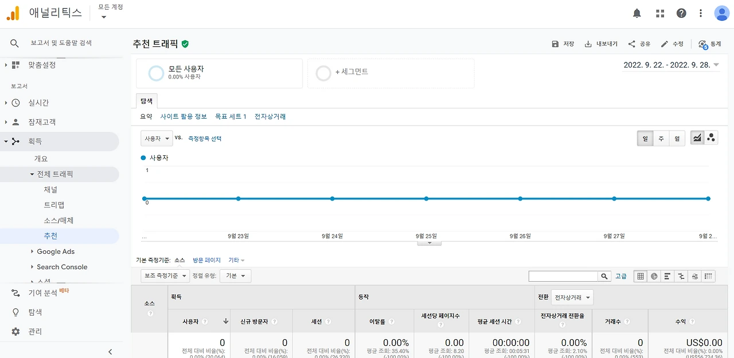Open the 보조 측정기준 dropdown
The height and width of the screenshot is (358, 734).
(x=165, y=276)
